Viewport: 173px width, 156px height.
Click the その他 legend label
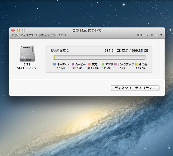[x=143, y=64]
